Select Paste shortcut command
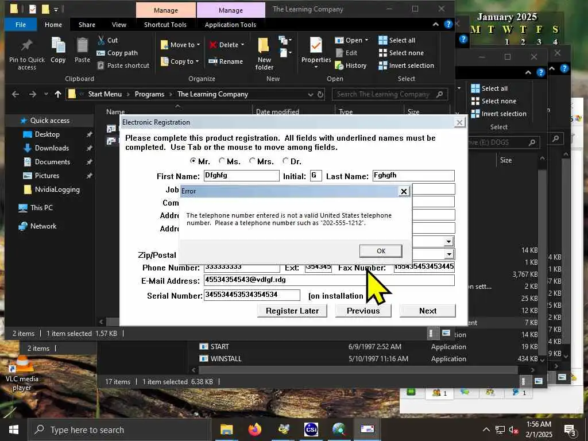 coord(123,65)
